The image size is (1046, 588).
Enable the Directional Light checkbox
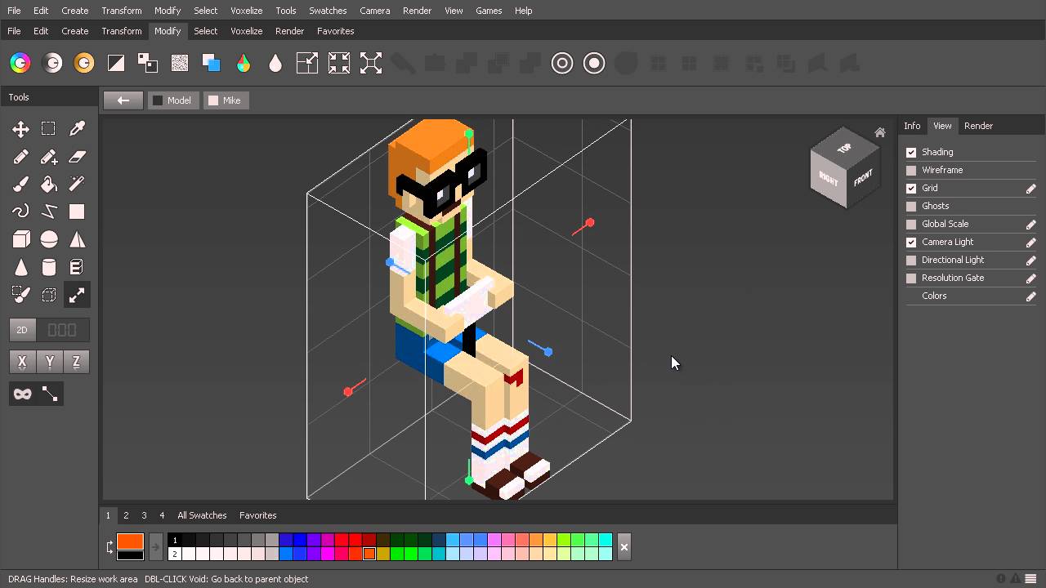[911, 260]
